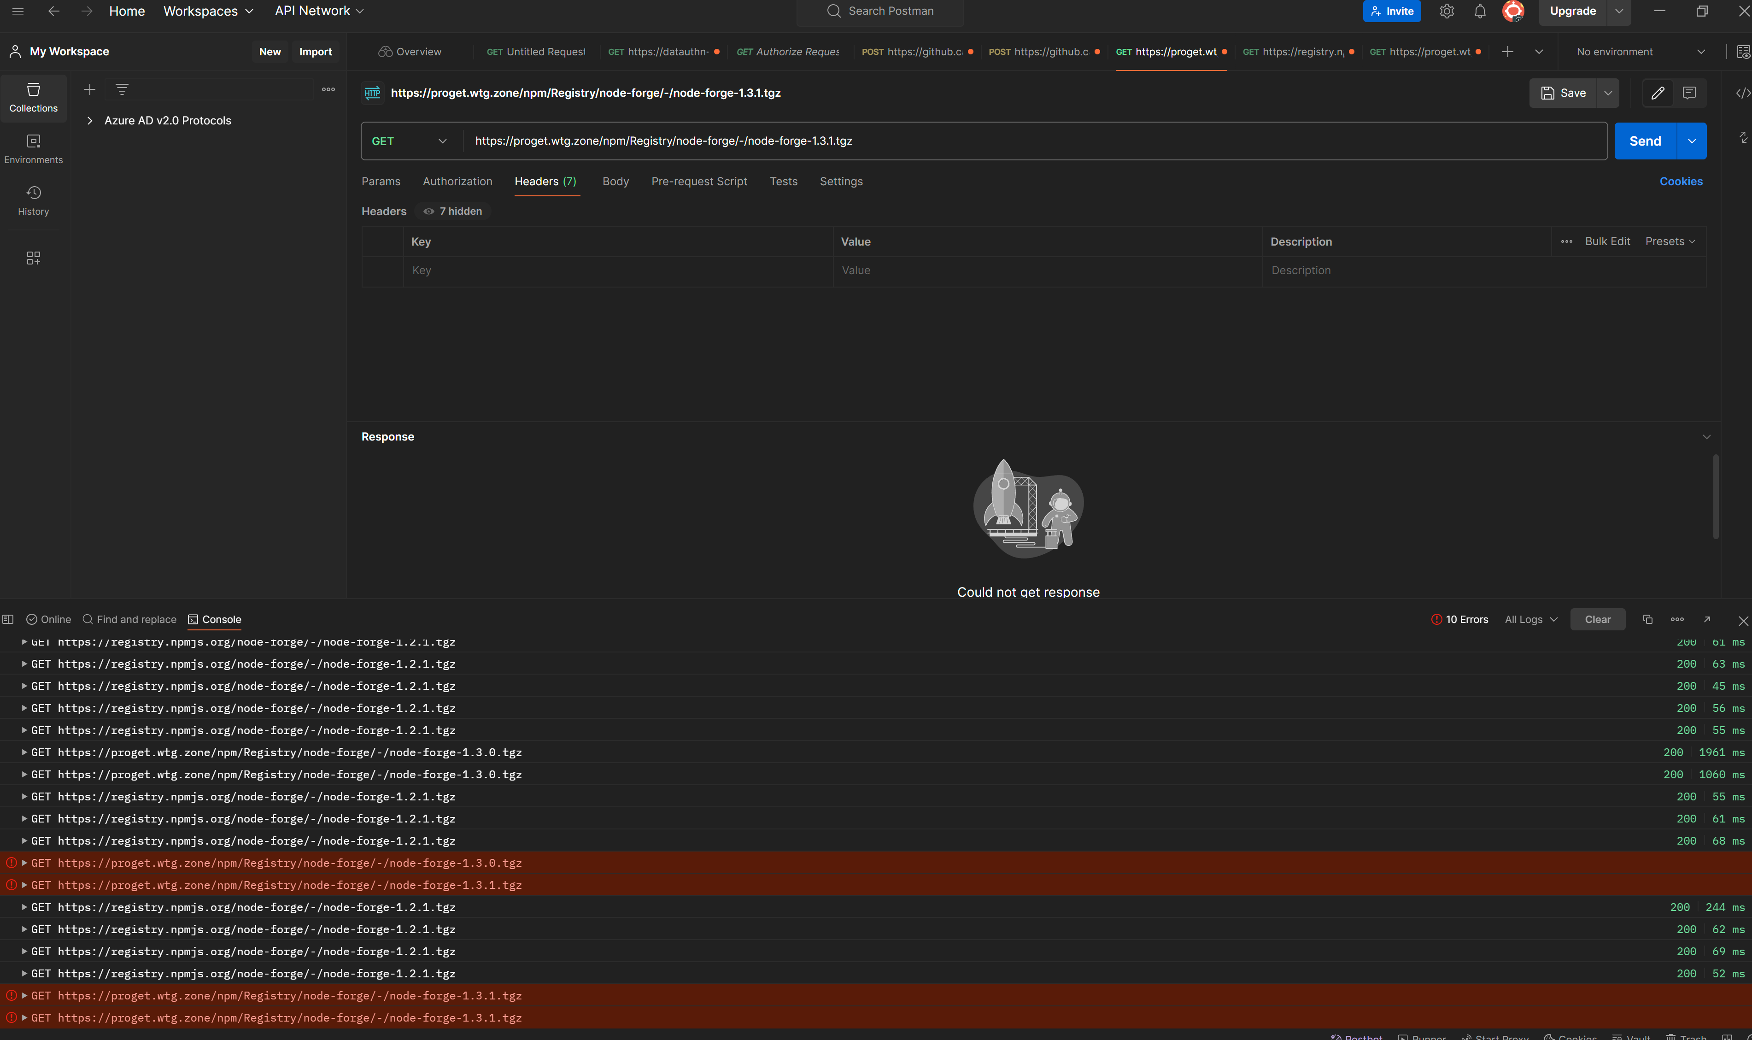Click the Save button
The width and height of the screenshot is (1752, 1040).
(1563, 93)
